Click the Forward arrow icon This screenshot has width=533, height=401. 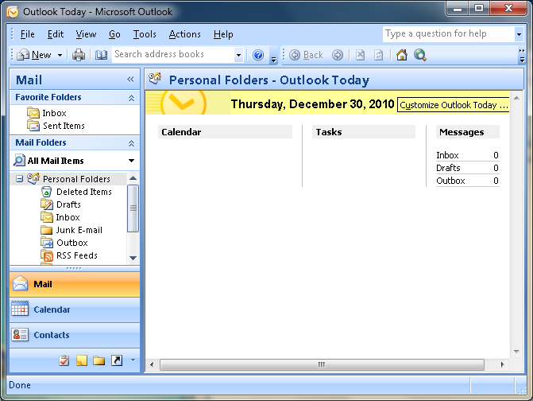click(x=338, y=55)
